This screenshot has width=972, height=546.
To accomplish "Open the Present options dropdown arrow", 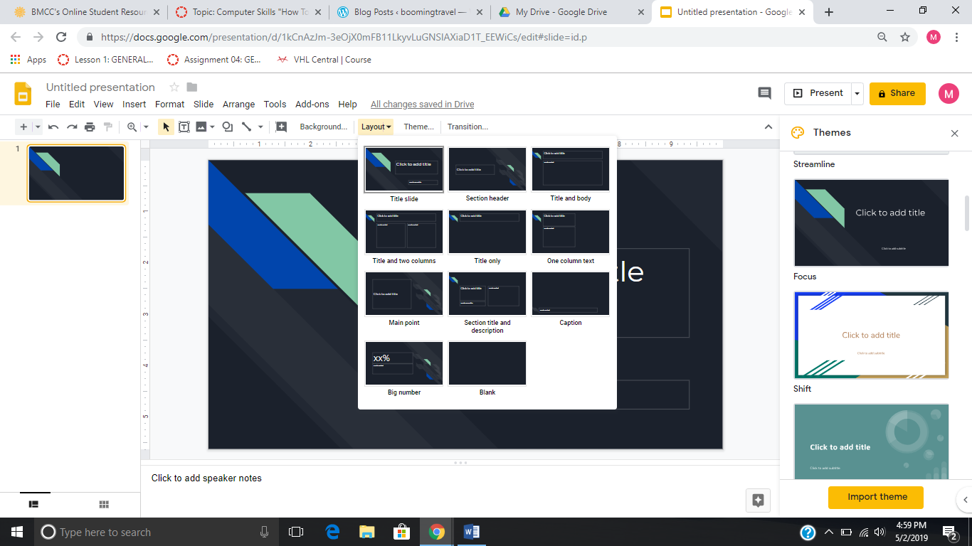I will [857, 93].
